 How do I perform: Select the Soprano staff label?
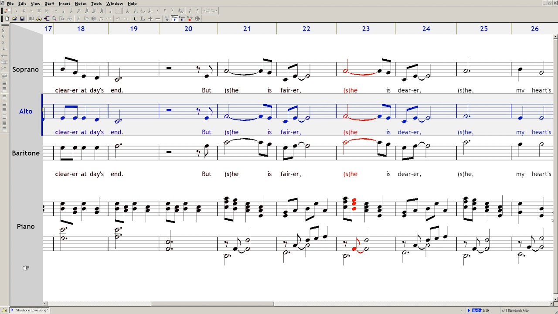(26, 69)
